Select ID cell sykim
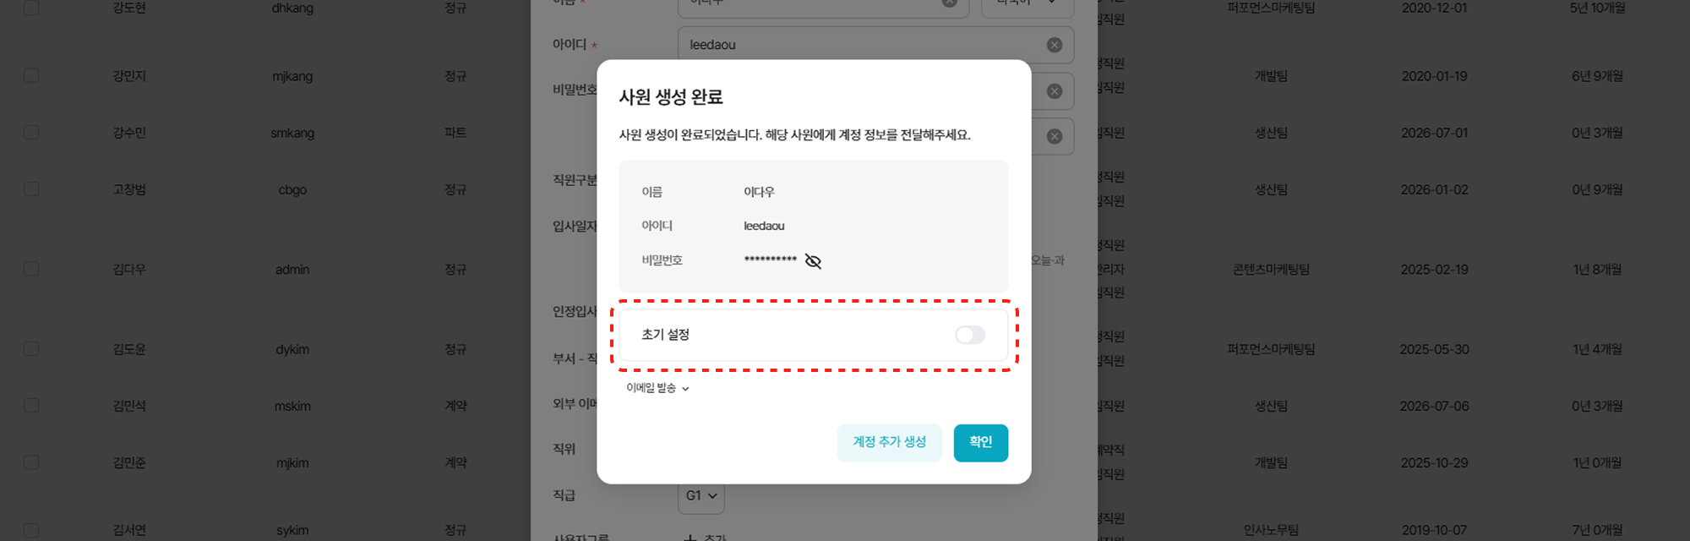Screen dimensions: 1690x541 point(292,530)
